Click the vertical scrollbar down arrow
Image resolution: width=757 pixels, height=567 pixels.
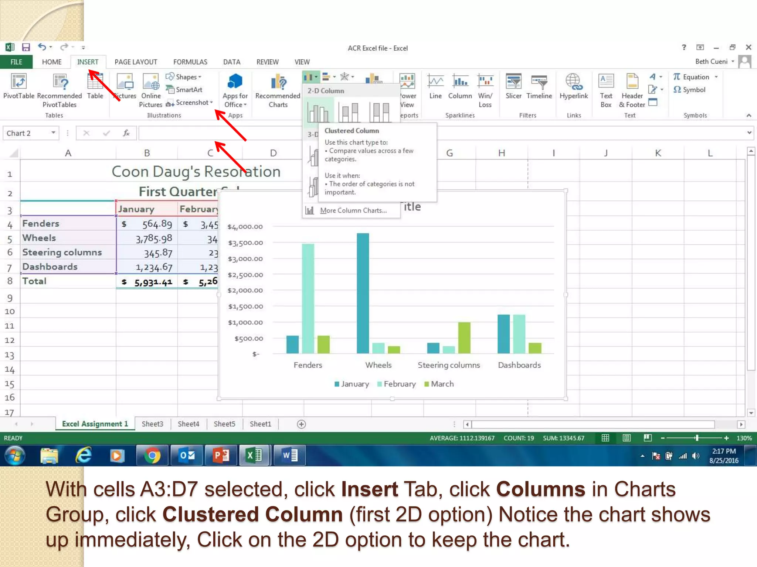[x=751, y=413]
